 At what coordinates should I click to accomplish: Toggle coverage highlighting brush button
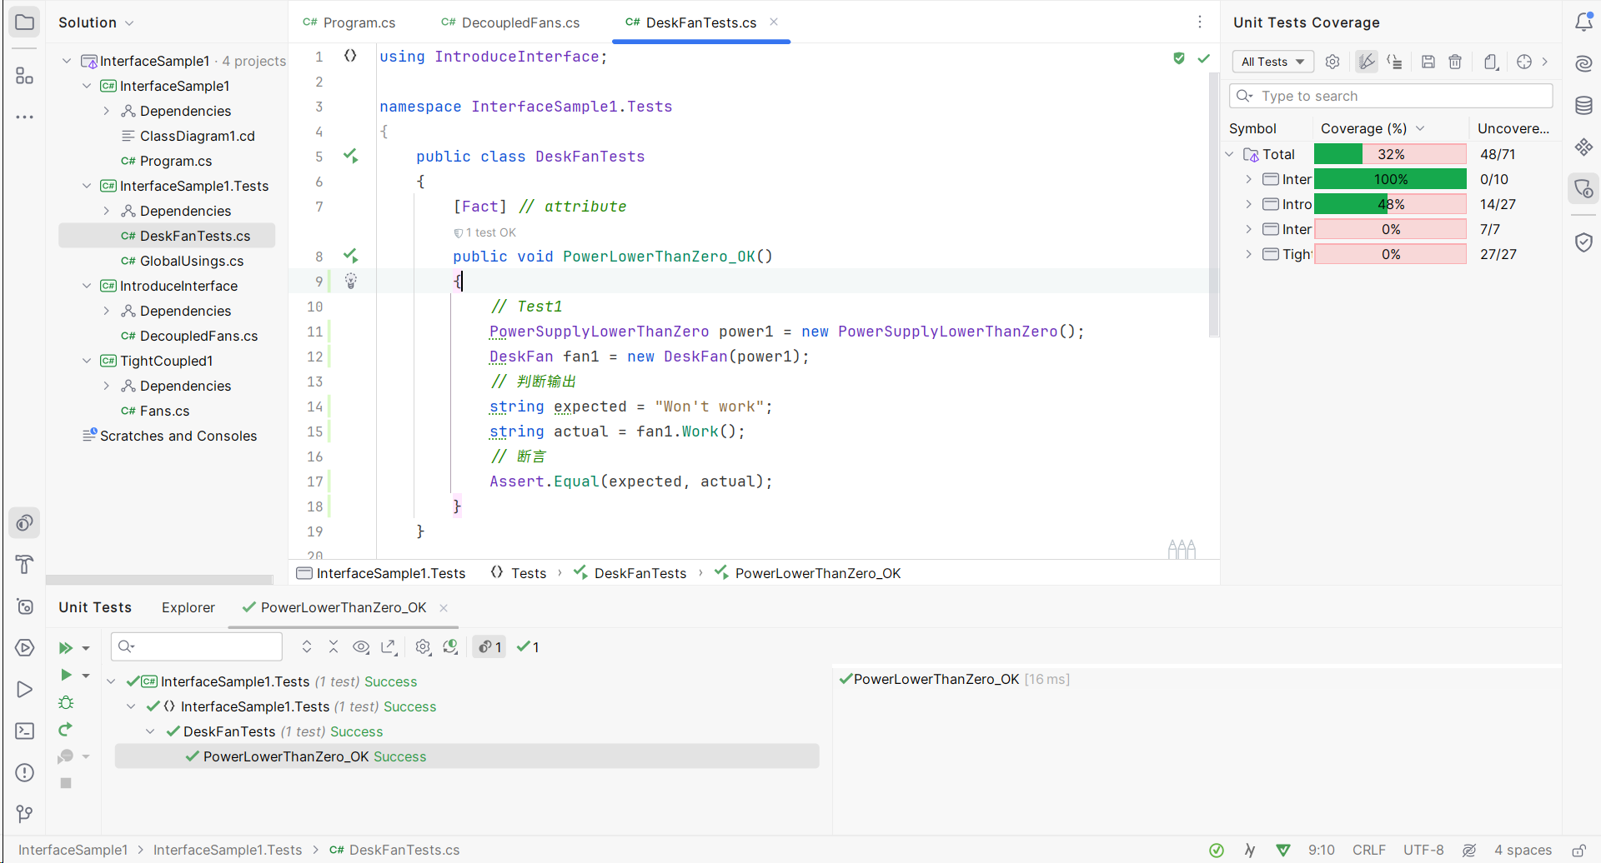coord(1367,62)
